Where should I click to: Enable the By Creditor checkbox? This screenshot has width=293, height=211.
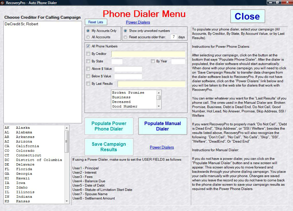pyautogui.click(x=88, y=54)
